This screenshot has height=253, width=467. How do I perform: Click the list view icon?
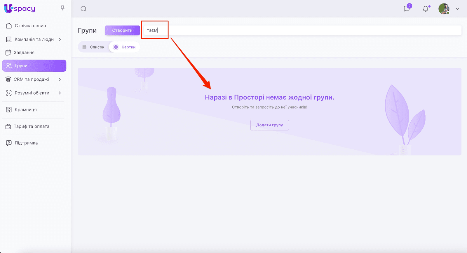84,47
